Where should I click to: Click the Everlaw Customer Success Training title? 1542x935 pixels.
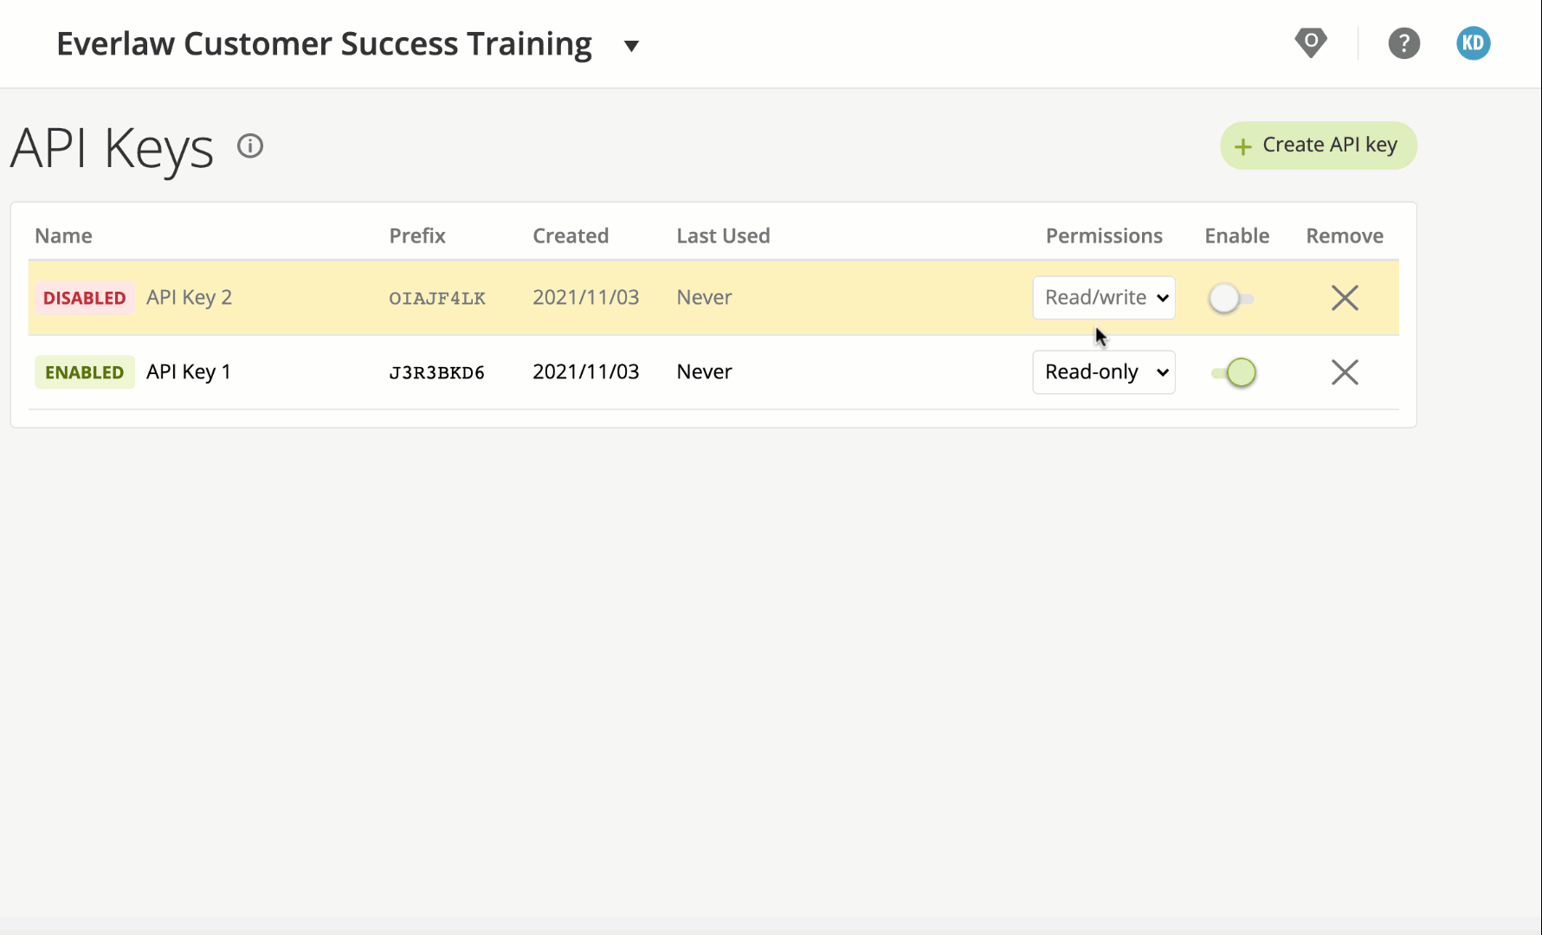pos(324,43)
